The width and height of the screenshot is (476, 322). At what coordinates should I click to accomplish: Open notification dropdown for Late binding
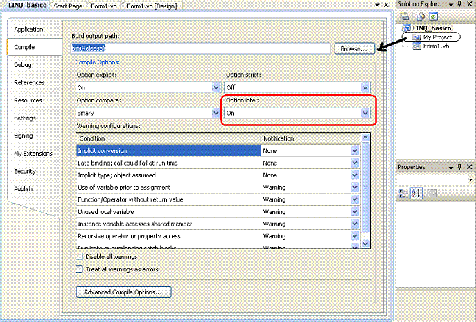355,163
